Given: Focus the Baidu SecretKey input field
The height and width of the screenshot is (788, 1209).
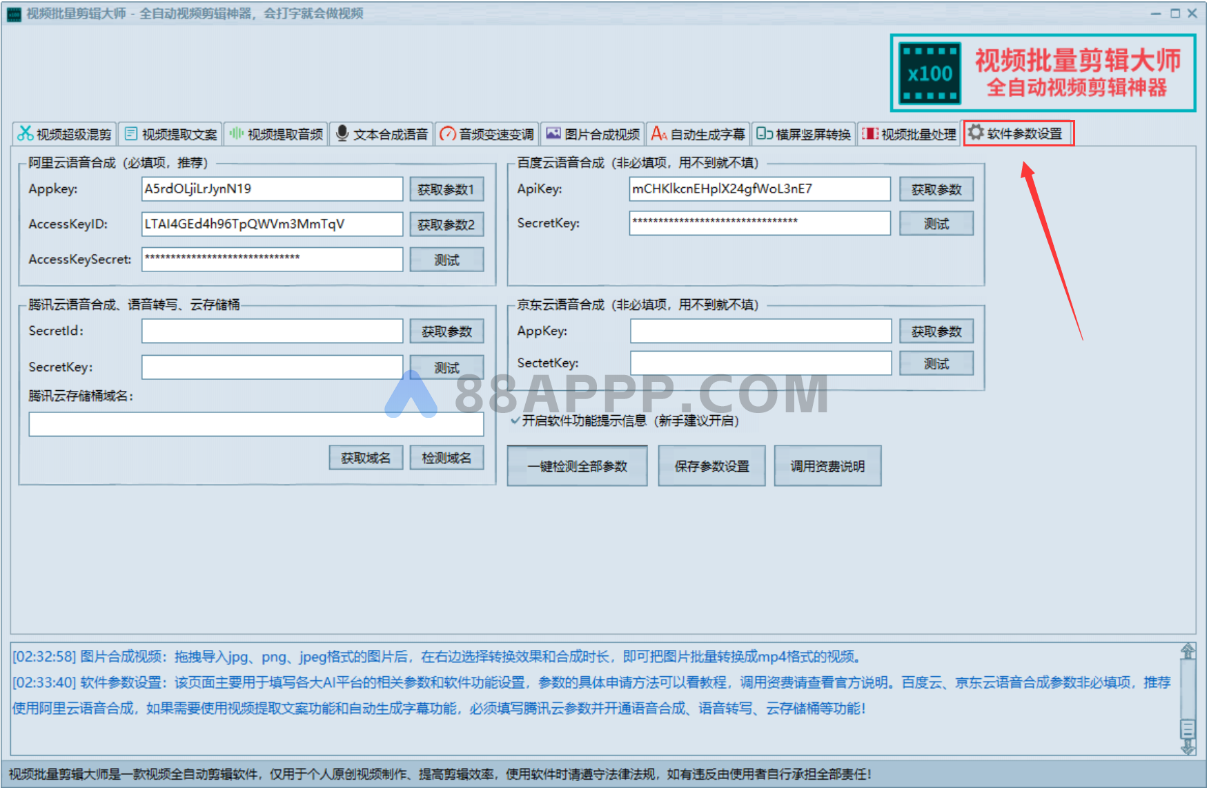Looking at the screenshot, I should 760,223.
